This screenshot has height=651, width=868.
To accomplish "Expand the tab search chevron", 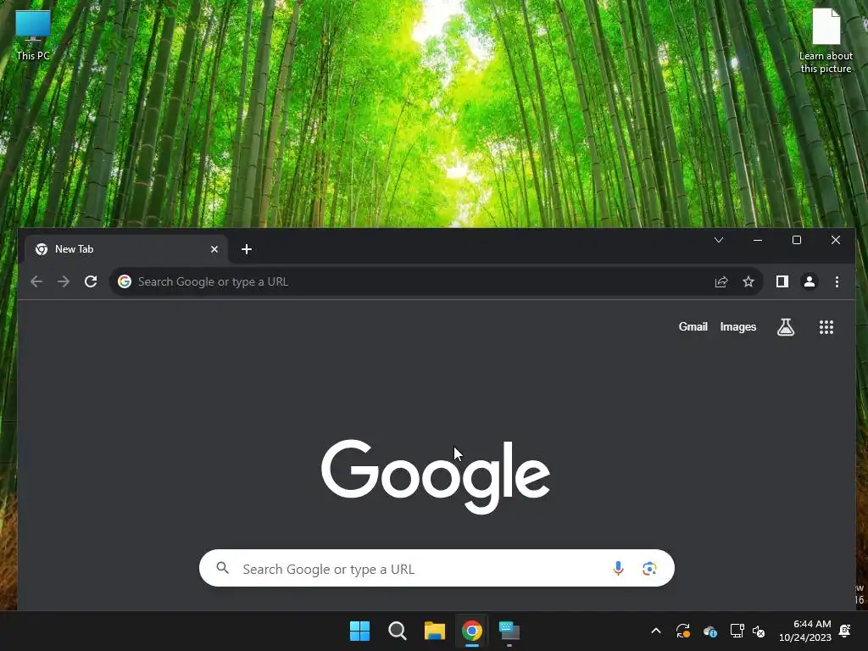I will pyautogui.click(x=719, y=240).
